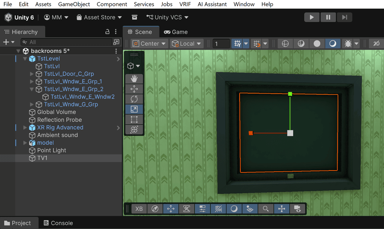Open the GameObject menu
Image resolution: width=384 pixels, height=229 pixels.
coord(74,4)
